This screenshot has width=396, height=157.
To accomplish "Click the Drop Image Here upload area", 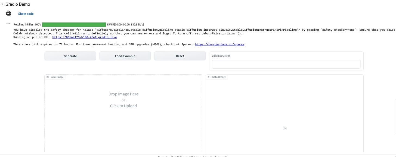I will coord(123,113).
